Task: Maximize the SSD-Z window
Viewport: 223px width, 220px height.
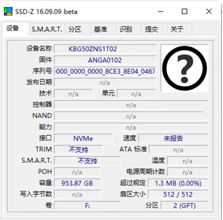Action: pyautogui.click(x=184, y=12)
